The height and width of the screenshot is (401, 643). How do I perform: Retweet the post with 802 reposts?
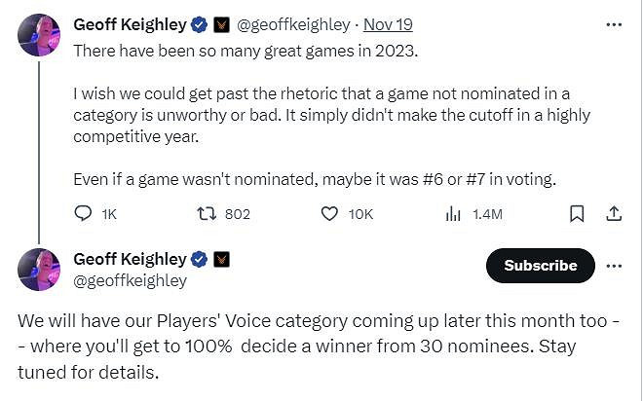coord(208,213)
